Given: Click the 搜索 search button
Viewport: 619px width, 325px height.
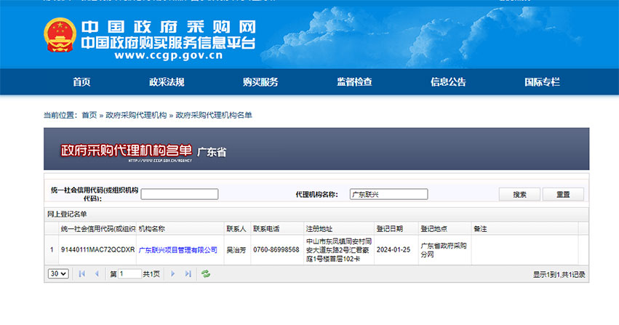Looking at the screenshot, I should tap(519, 194).
